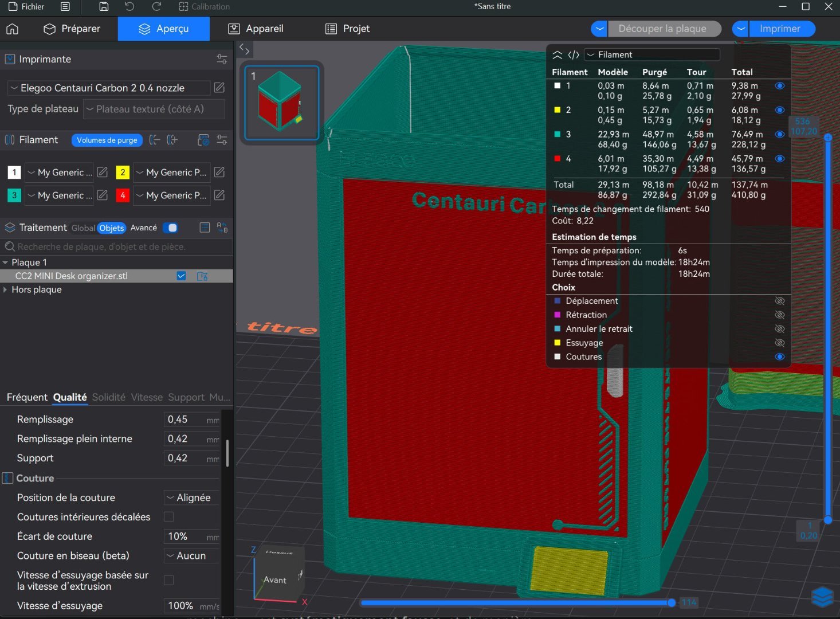The image size is (840, 619).
Task: Collapse the Plaque 1 tree node
Action: tap(5, 263)
